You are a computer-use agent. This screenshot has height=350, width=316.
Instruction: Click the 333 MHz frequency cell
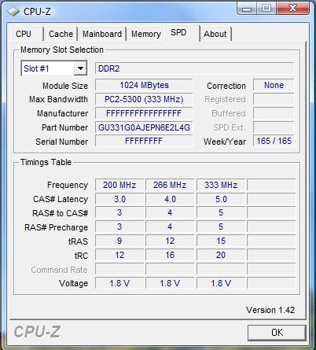pyautogui.click(x=221, y=185)
